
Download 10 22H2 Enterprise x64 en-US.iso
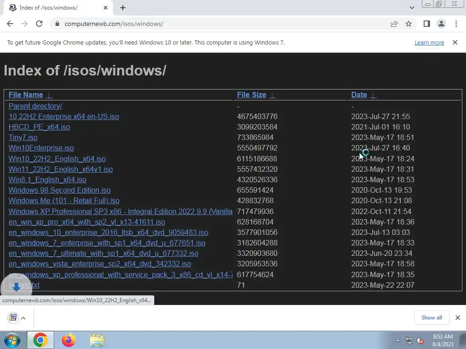[x=64, y=116]
